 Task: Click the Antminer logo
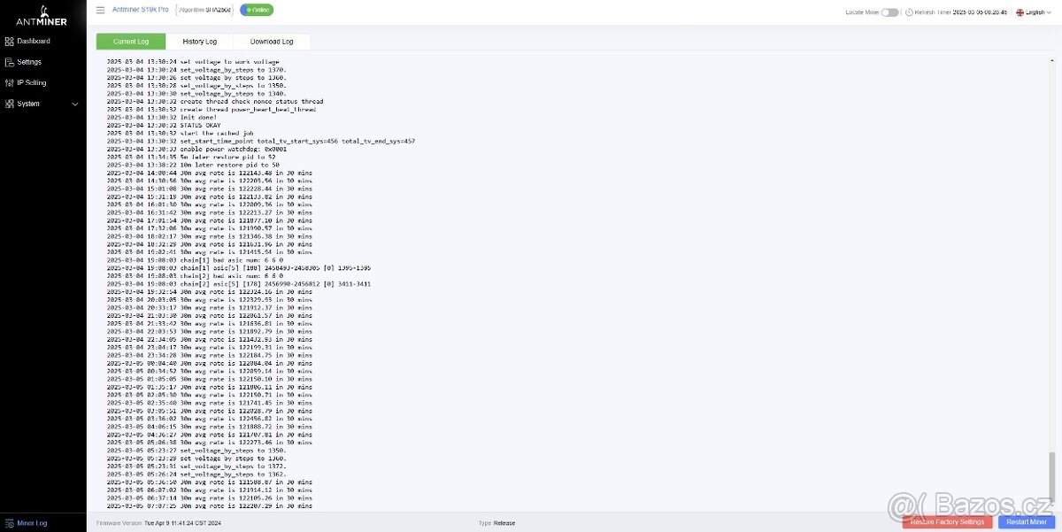coord(42,14)
